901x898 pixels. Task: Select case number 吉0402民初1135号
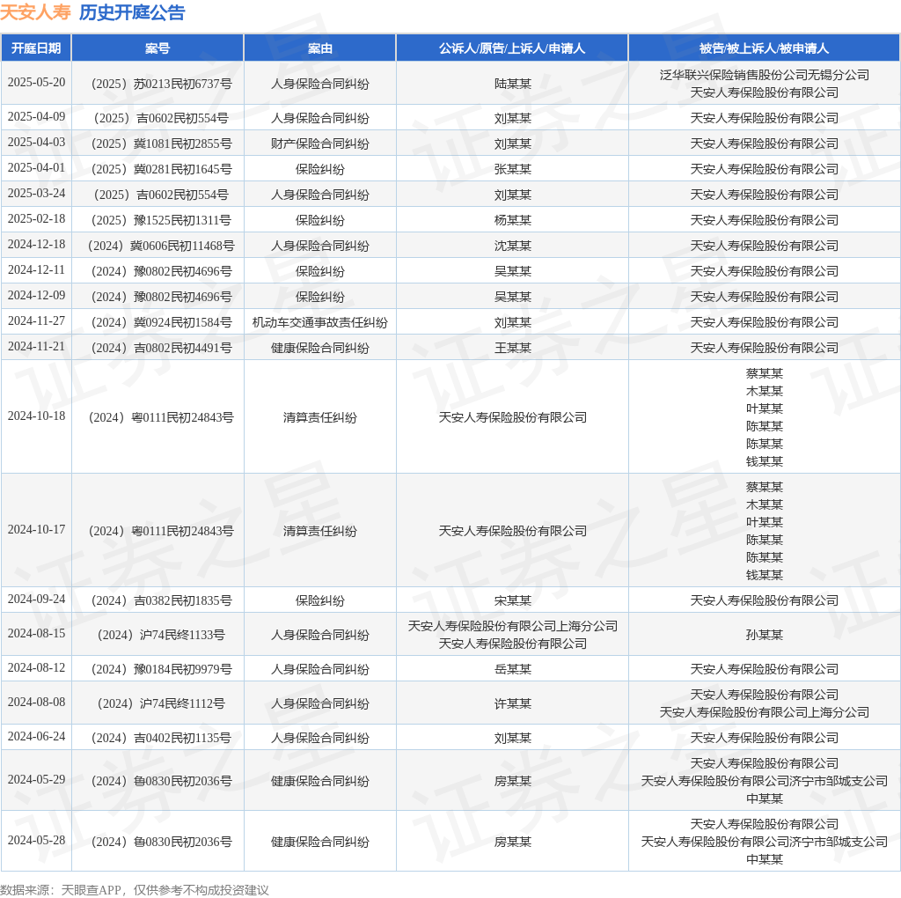(x=162, y=738)
